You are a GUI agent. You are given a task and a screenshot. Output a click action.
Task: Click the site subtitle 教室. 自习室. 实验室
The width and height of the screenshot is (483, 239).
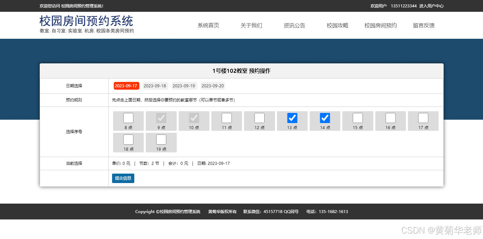coord(87,31)
